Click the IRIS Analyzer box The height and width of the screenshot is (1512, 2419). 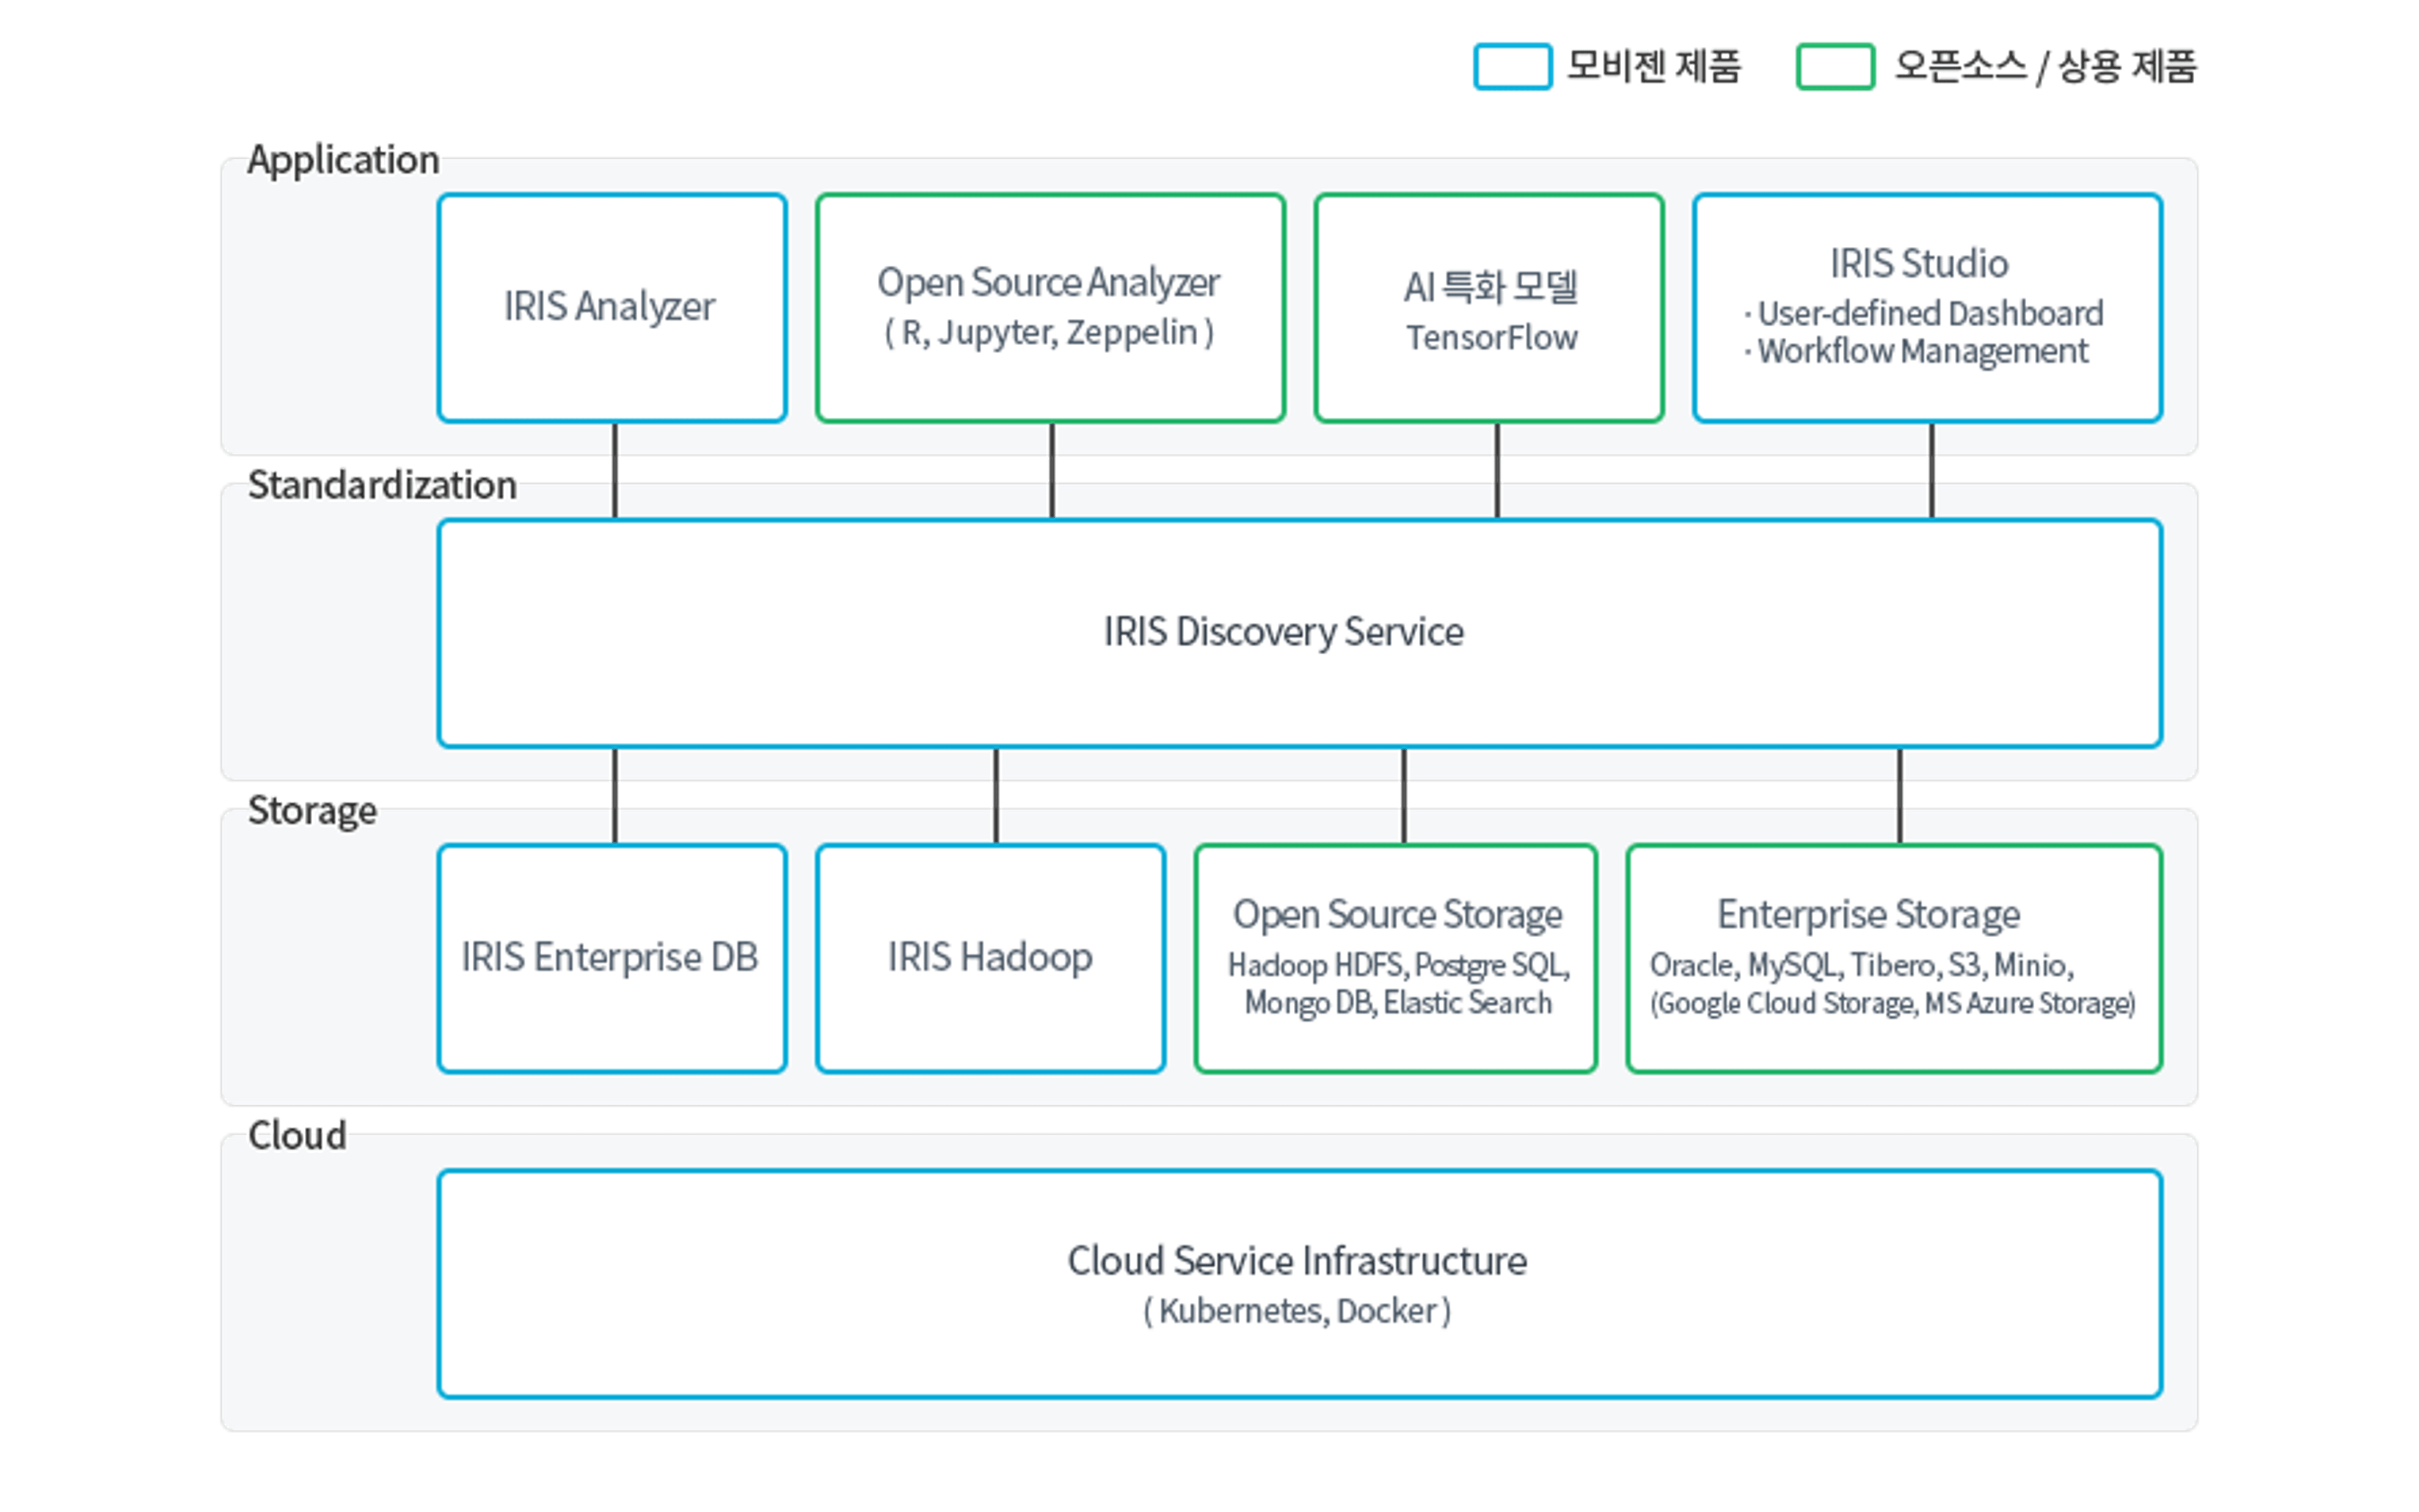click(x=611, y=308)
